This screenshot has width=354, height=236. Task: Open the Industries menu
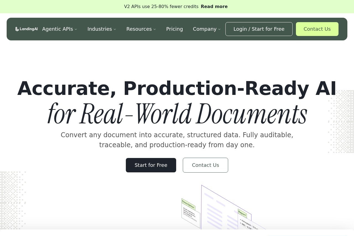tap(100, 29)
